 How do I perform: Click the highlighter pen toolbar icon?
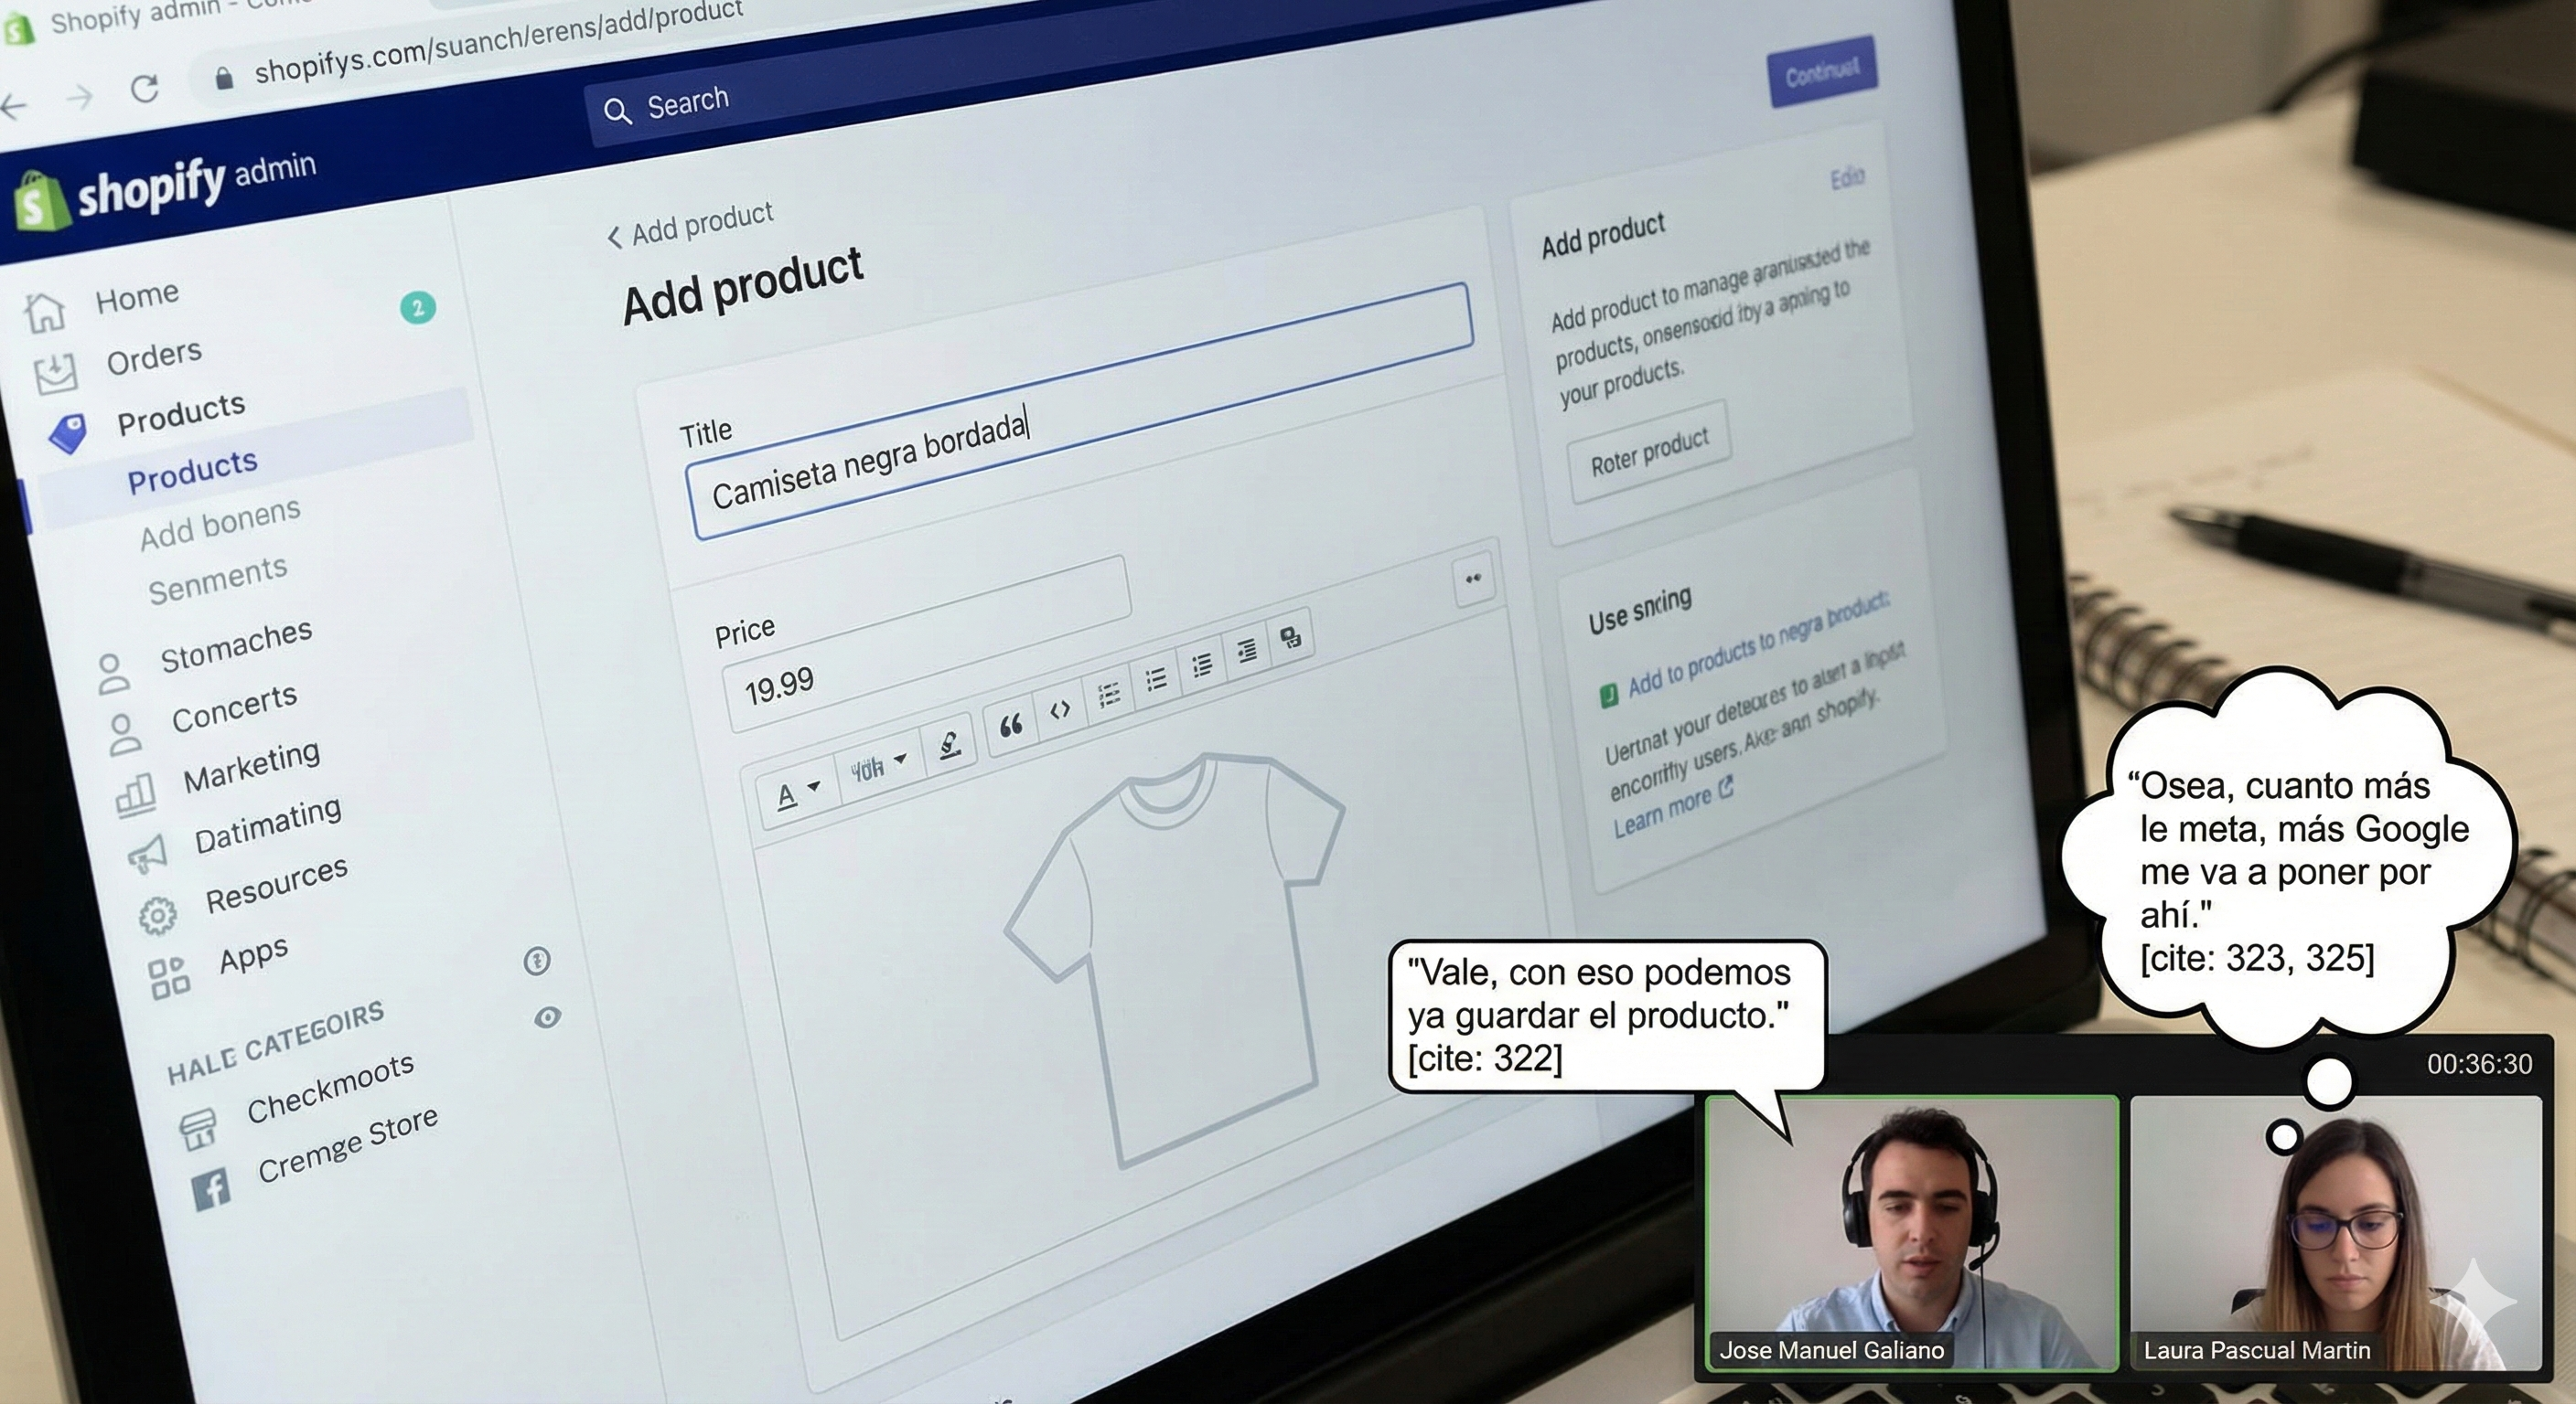tap(949, 744)
